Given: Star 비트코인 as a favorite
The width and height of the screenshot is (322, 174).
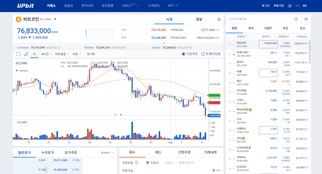Looking at the screenshot, I should (229, 45).
